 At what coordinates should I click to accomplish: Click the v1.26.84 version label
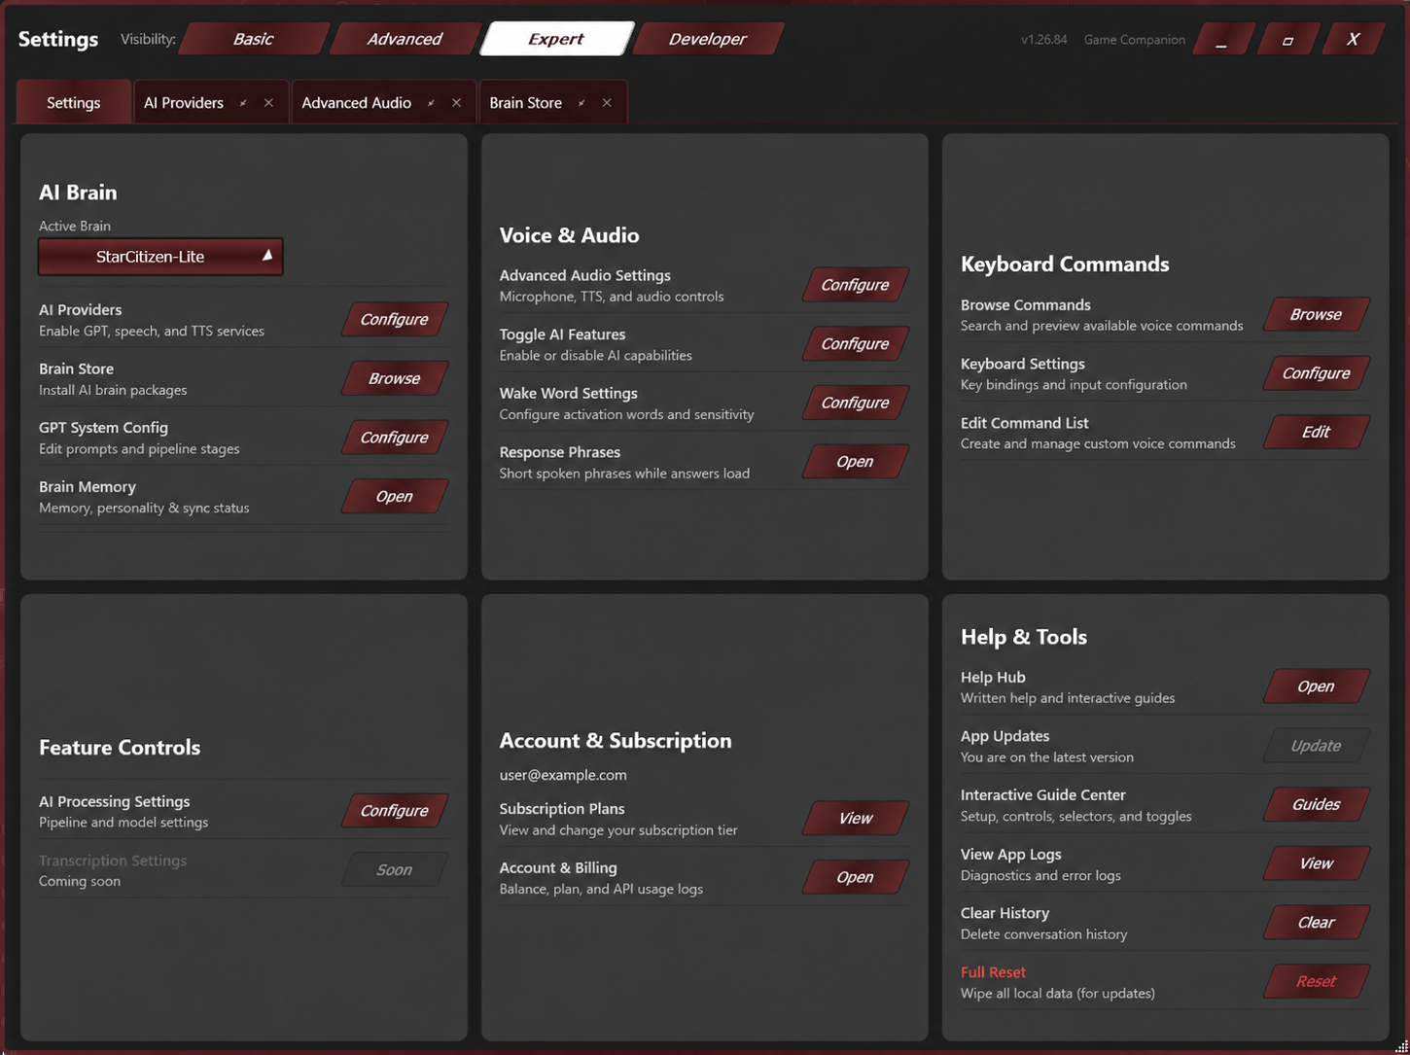pyautogui.click(x=1043, y=40)
